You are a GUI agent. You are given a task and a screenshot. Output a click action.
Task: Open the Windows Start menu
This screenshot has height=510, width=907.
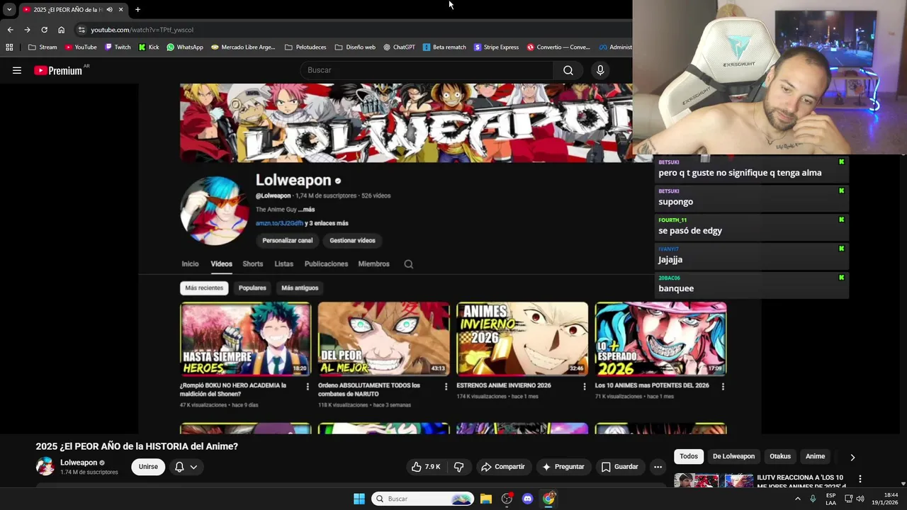pos(359,499)
